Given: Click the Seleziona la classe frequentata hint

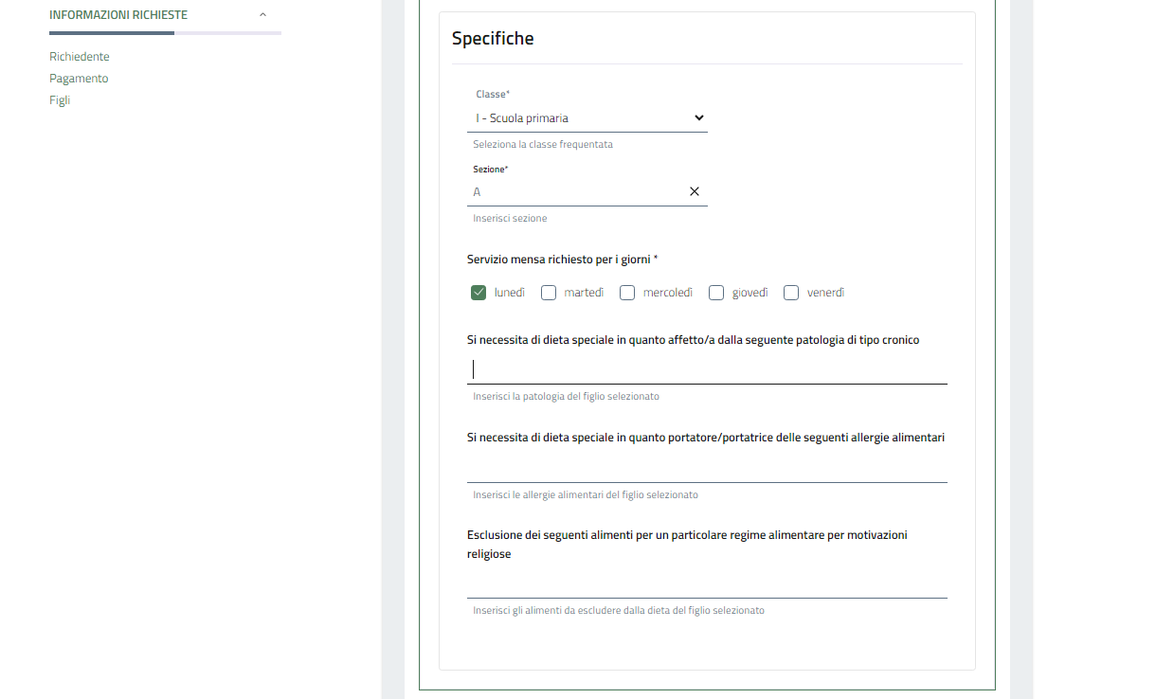Looking at the screenshot, I should (x=543, y=145).
